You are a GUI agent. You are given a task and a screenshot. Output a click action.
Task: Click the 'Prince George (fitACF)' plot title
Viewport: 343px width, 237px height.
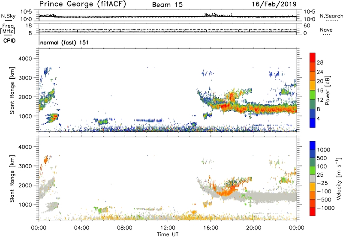point(82,4)
